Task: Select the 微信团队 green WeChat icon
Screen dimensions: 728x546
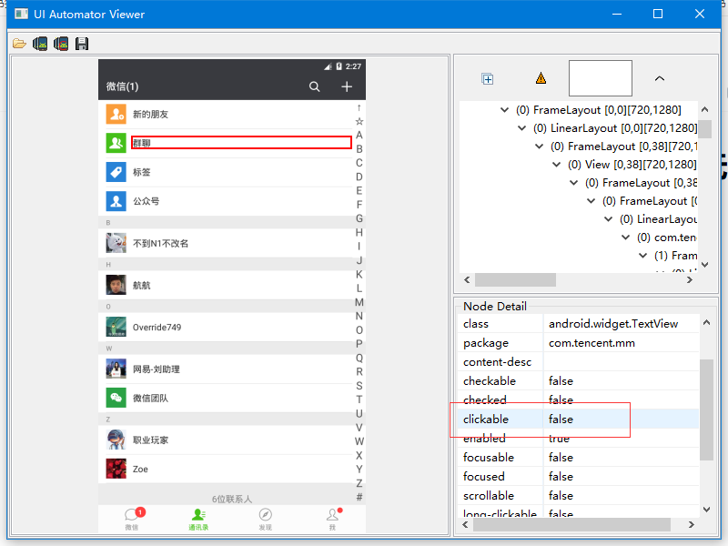Action: 116,398
